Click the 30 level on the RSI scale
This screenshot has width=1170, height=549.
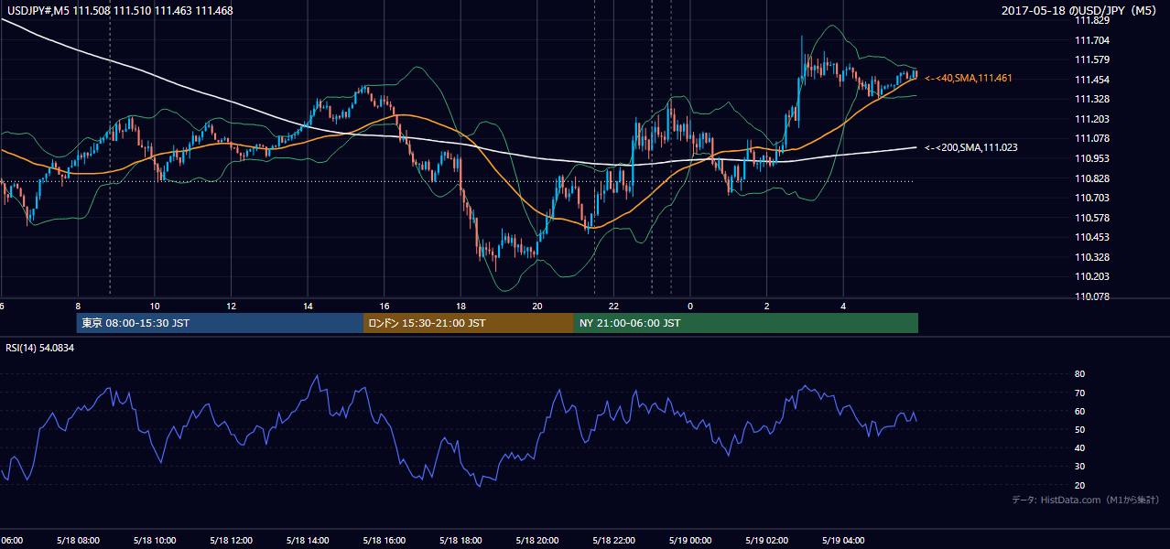[1080, 467]
